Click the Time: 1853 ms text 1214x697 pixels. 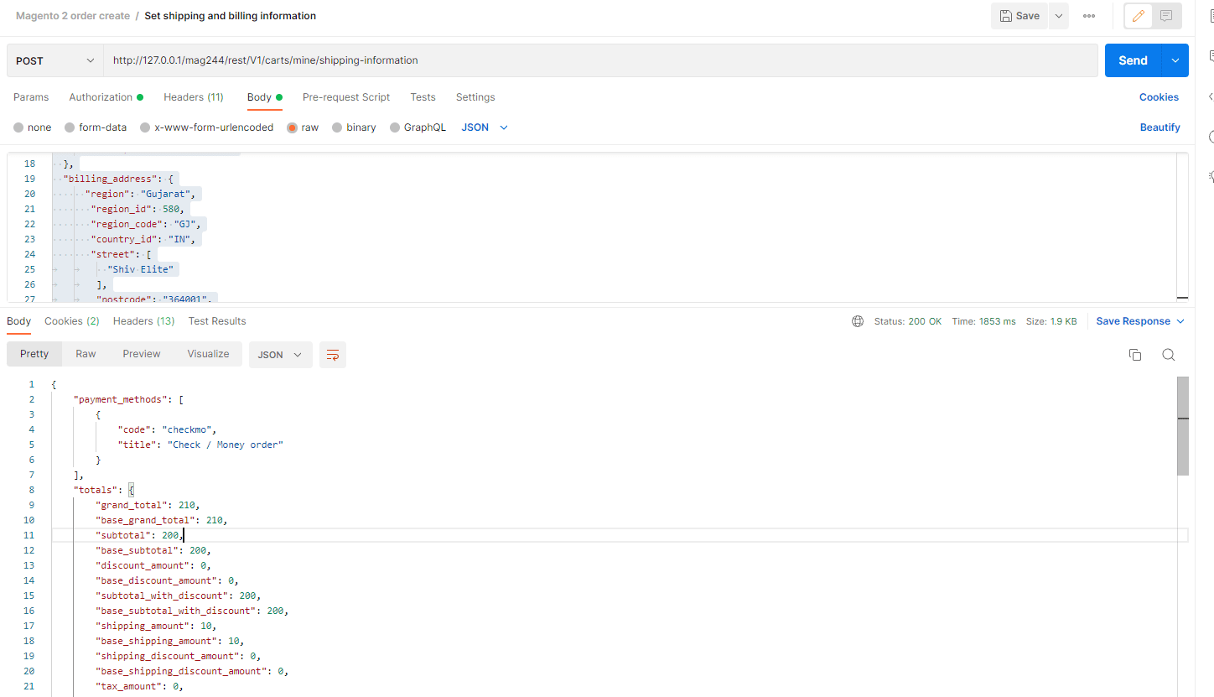(x=983, y=321)
